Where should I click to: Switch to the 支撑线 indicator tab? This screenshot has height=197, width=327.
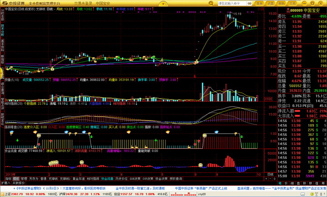(x=53, y=179)
